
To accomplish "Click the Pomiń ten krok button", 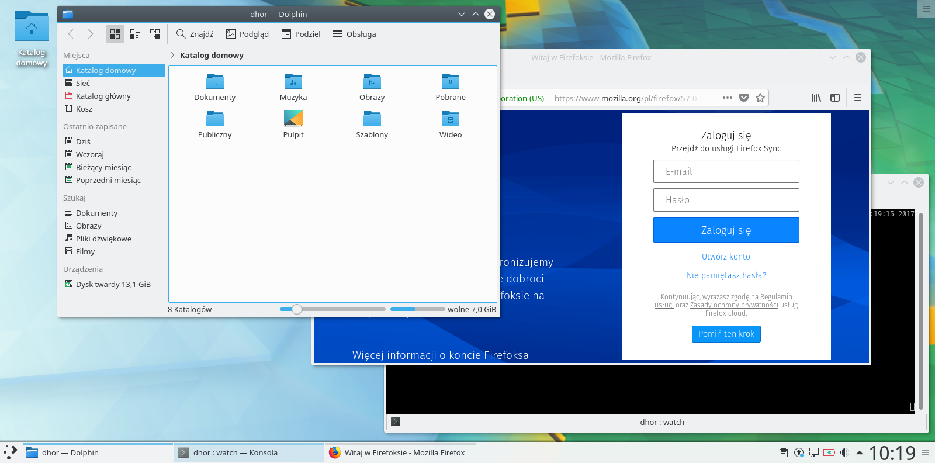I will pyautogui.click(x=726, y=334).
